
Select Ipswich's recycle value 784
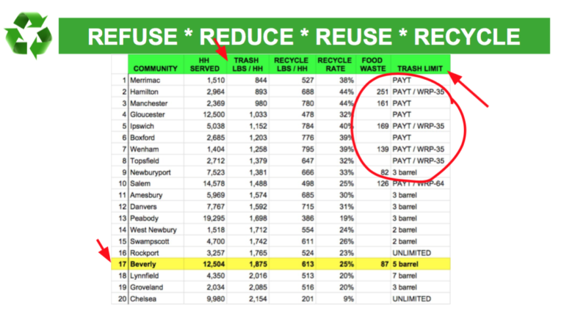(x=308, y=126)
